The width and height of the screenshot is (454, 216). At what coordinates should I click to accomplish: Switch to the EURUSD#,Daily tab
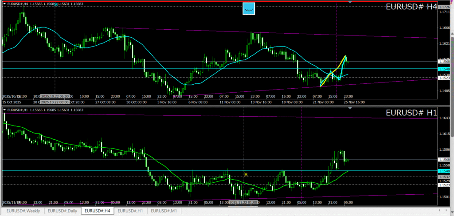[x=63, y=211]
